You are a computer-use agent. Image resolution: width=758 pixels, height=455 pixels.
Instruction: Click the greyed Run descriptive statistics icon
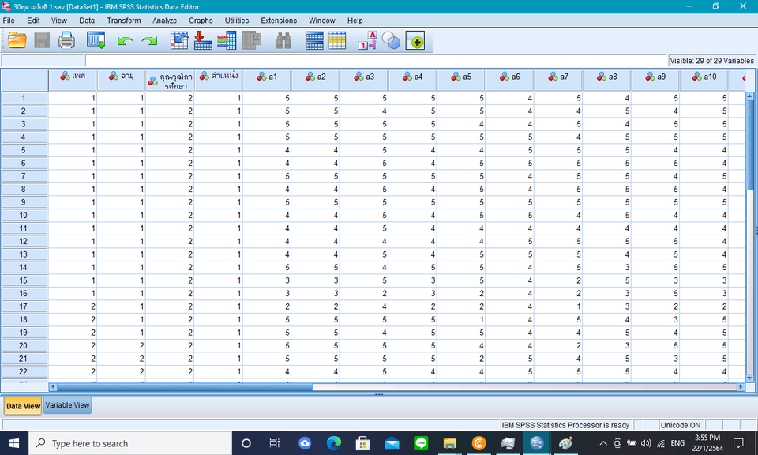[251, 40]
